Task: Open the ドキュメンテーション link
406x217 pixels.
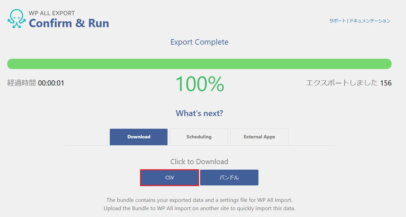Action: pyautogui.click(x=370, y=21)
